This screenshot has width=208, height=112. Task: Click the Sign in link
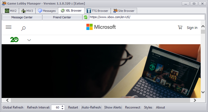[192, 28]
